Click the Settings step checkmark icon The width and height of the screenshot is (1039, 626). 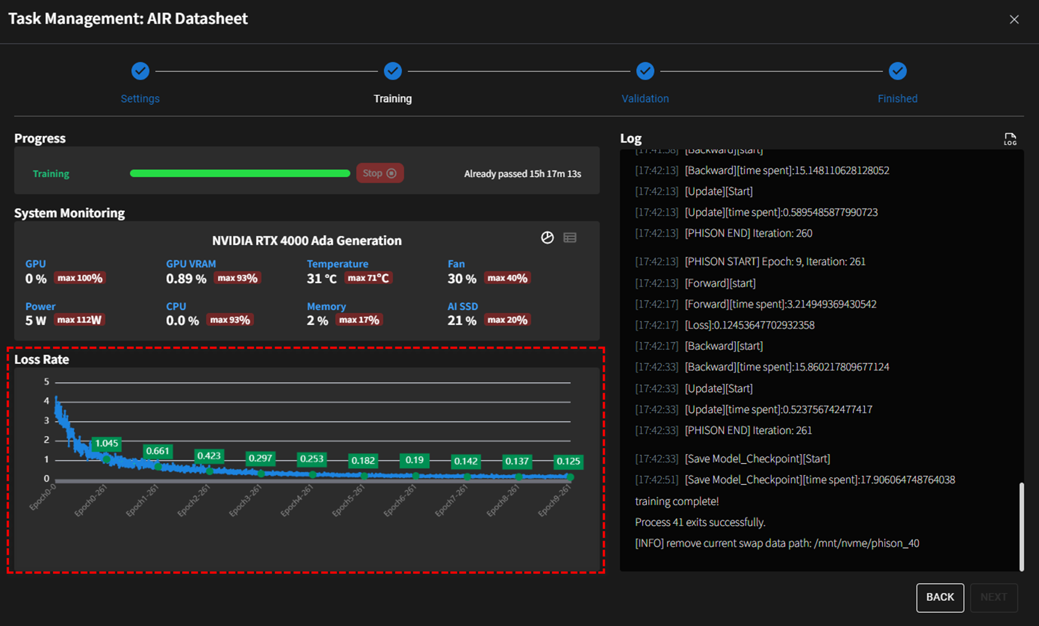point(140,71)
